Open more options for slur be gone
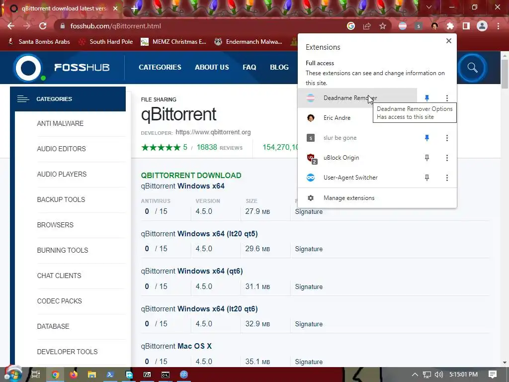 [447, 138]
